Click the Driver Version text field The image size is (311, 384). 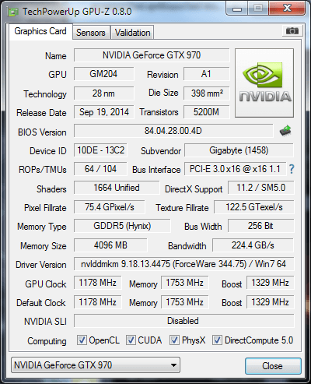(x=184, y=264)
